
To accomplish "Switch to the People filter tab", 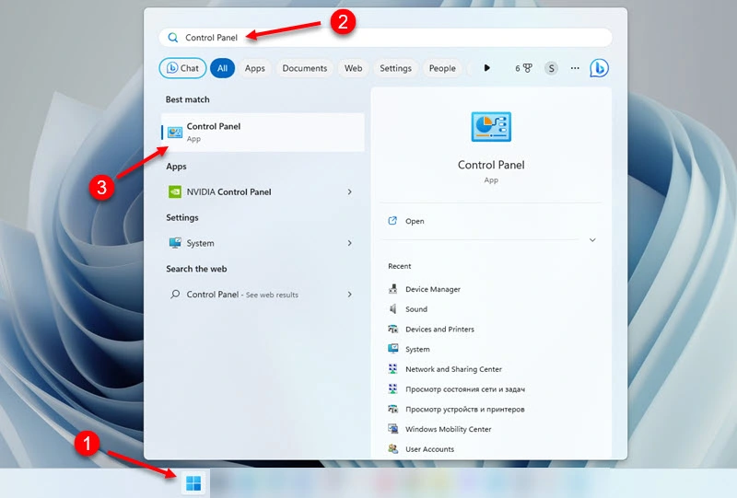I will (x=442, y=68).
